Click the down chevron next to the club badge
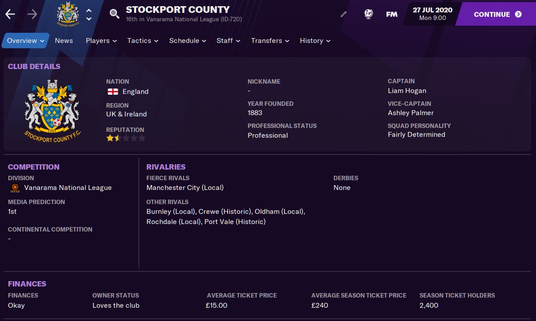Image resolution: width=536 pixels, height=321 pixels. pos(89,19)
